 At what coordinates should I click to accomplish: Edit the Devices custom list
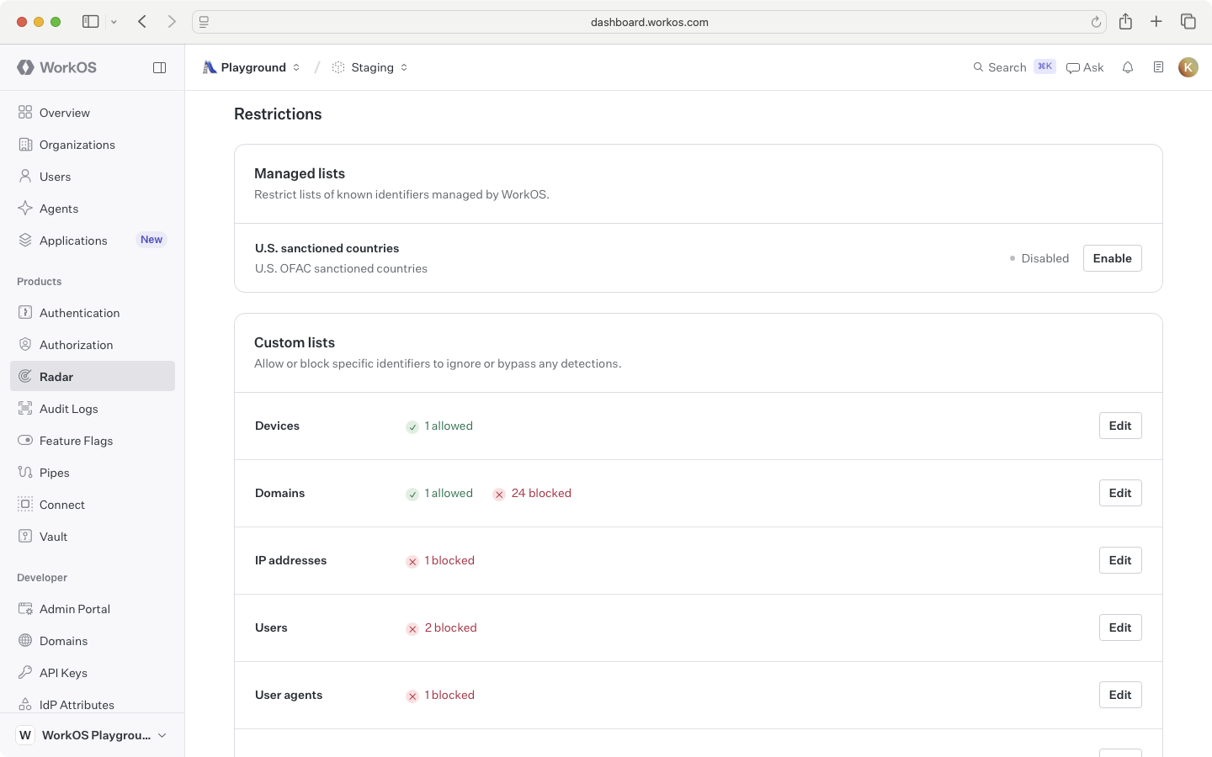pos(1120,426)
